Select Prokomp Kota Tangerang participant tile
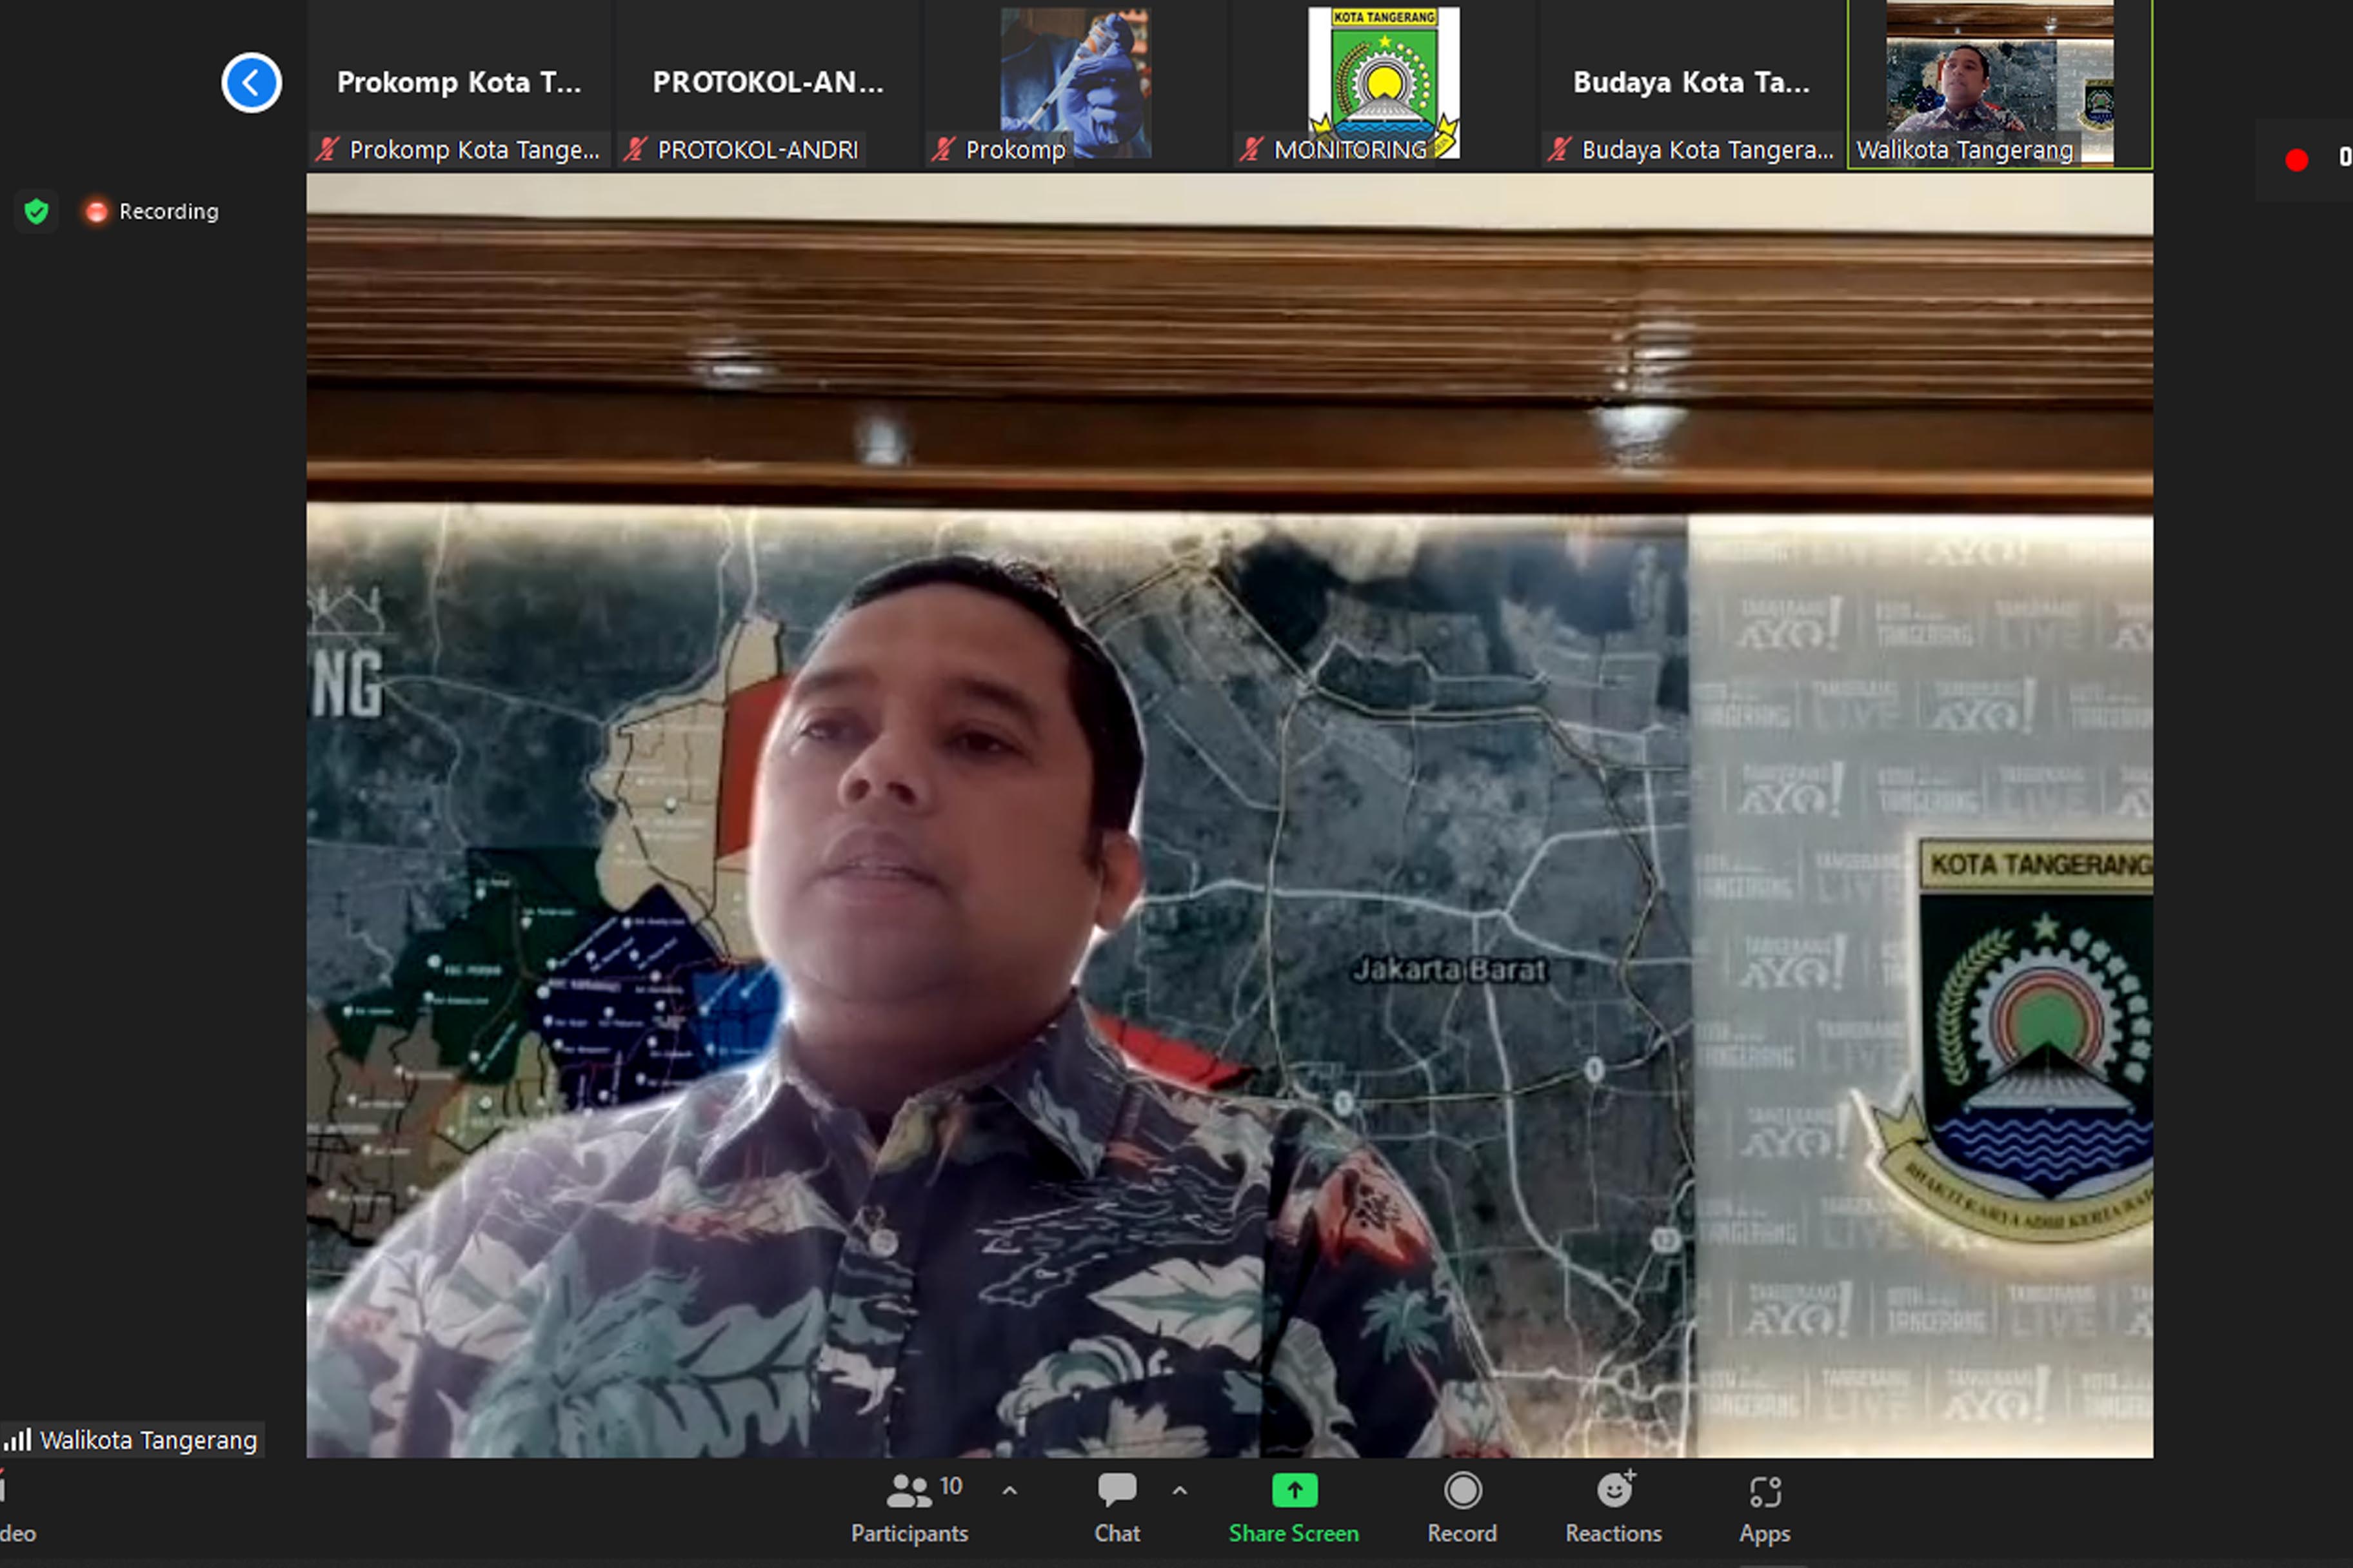This screenshot has width=2353, height=1568. pyautogui.click(x=459, y=82)
